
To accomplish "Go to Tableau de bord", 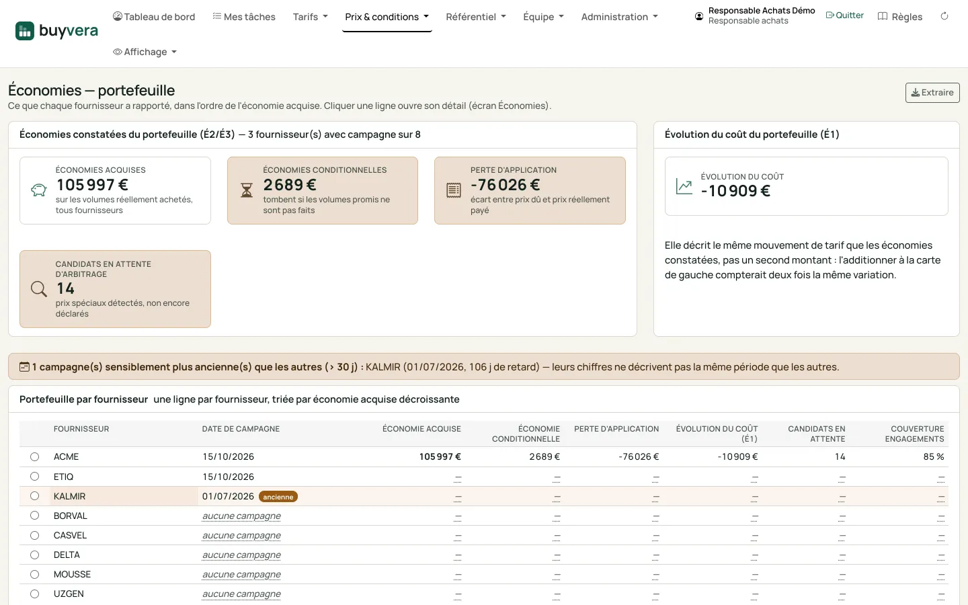I will click(154, 17).
